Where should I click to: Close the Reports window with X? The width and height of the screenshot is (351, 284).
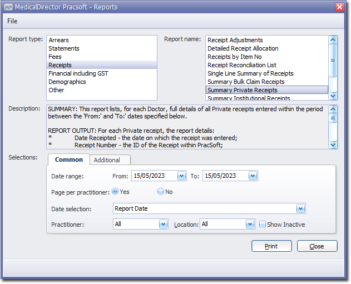coord(339,7)
